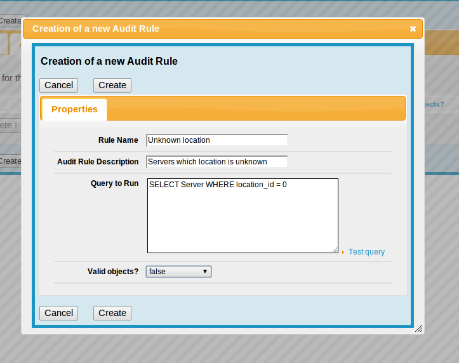Click the dialog heading above the Cancel button
Image resolution: width=459 pixels, height=363 pixels.
109,62
